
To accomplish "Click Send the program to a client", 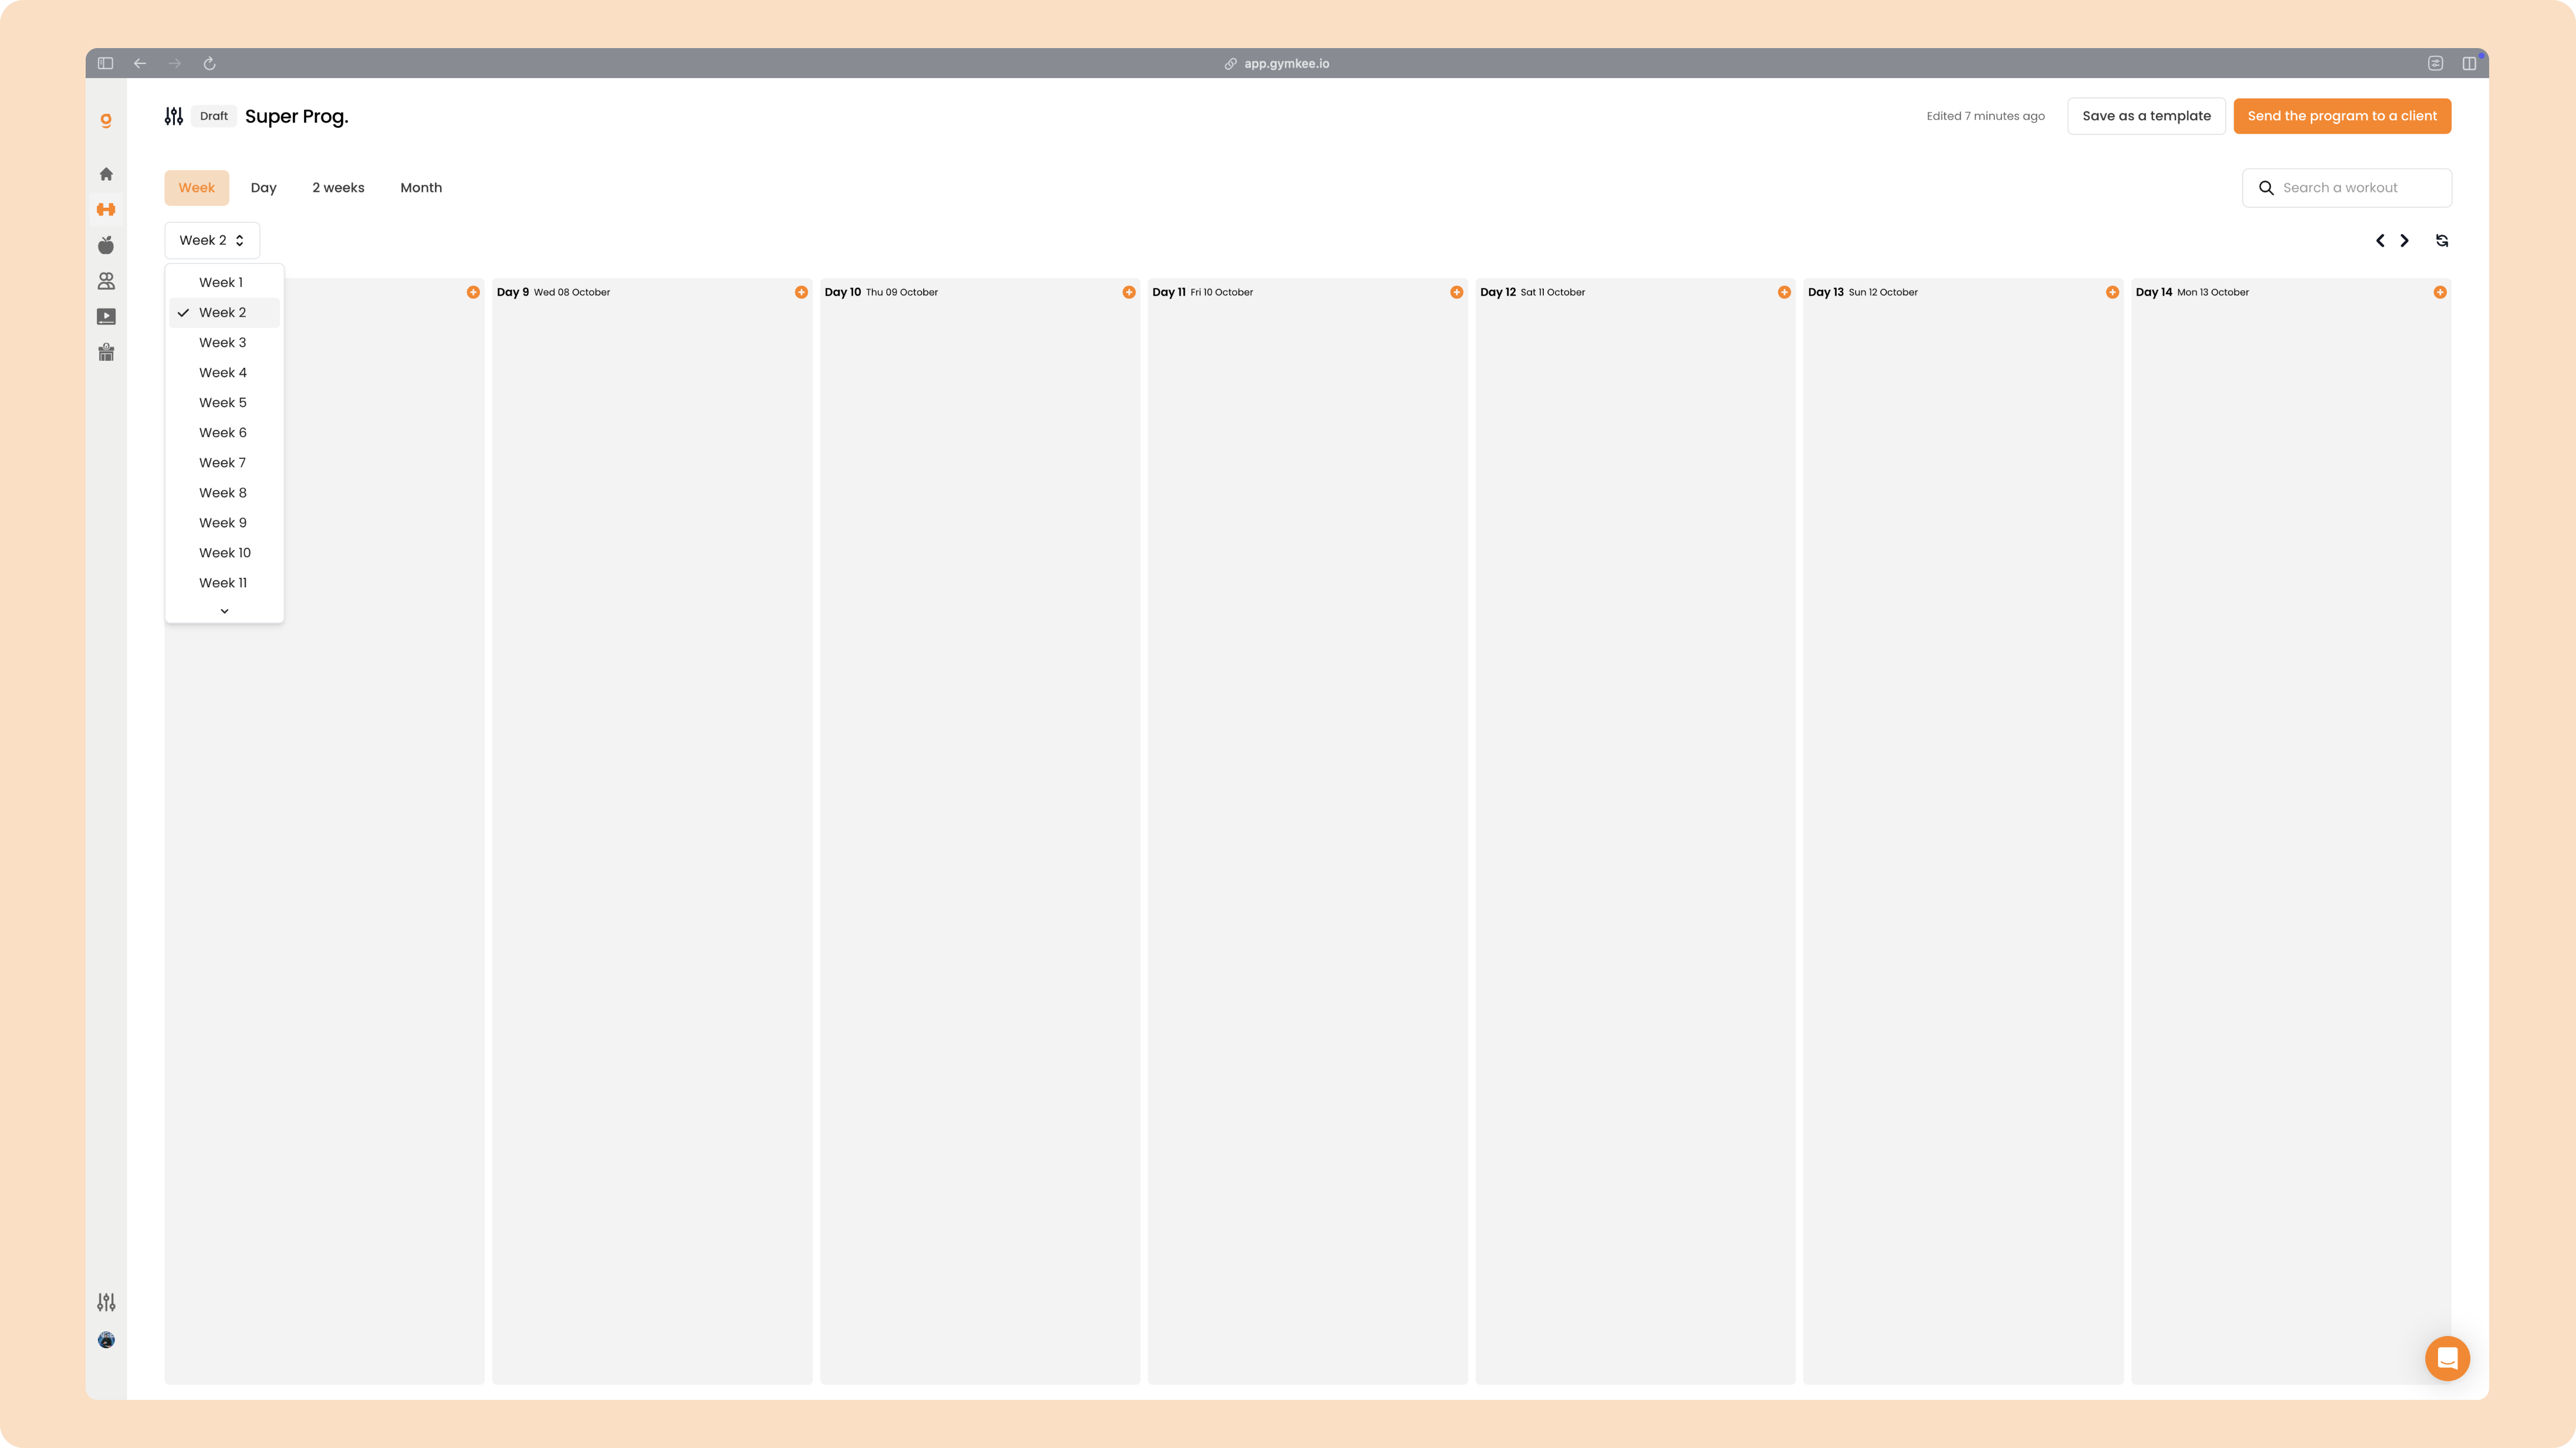I will (2342, 116).
